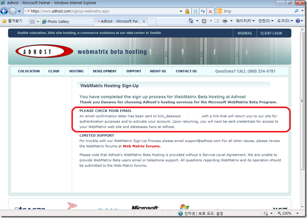Click the security lock icon

(187, 11)
